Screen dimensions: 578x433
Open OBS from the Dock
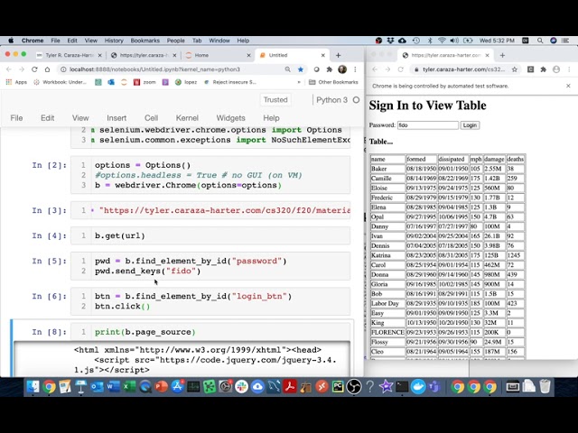tap(354, 387)
